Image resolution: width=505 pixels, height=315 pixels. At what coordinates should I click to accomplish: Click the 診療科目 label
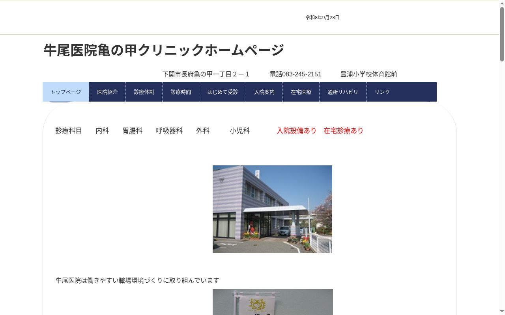69,131
